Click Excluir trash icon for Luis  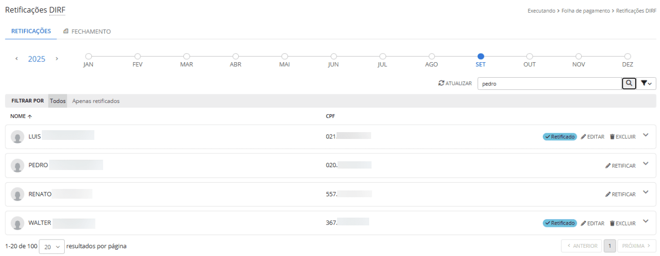[x=612, y=137]
